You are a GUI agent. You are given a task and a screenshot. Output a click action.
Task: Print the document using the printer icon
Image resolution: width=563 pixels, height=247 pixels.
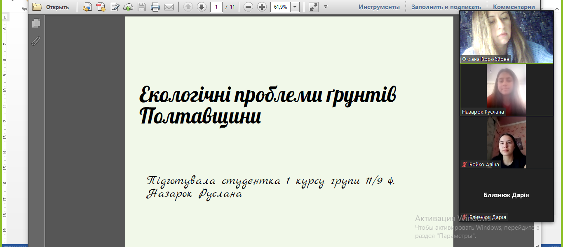[155, 7]
